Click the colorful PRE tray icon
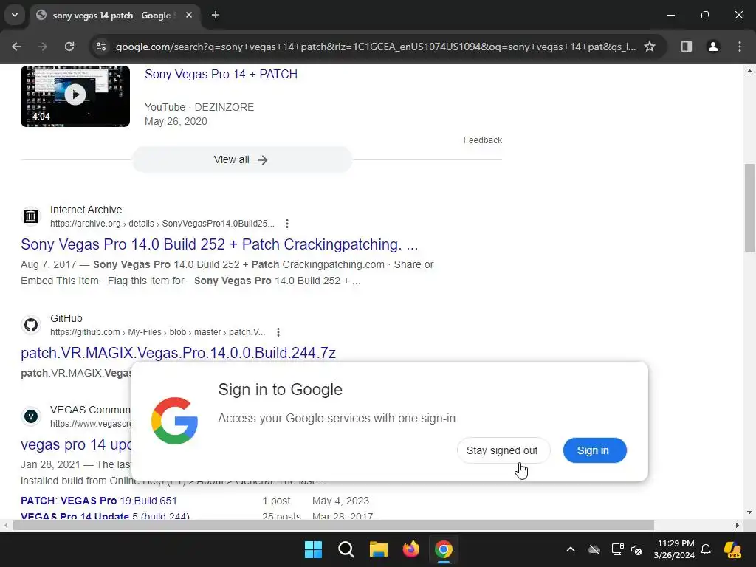Viewport: 756px width, 567px height. tap(733, 549)
